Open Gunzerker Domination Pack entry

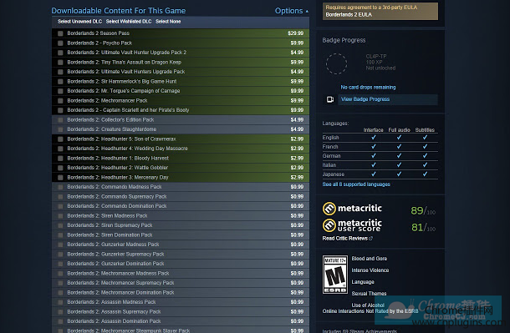coord(181,264)
